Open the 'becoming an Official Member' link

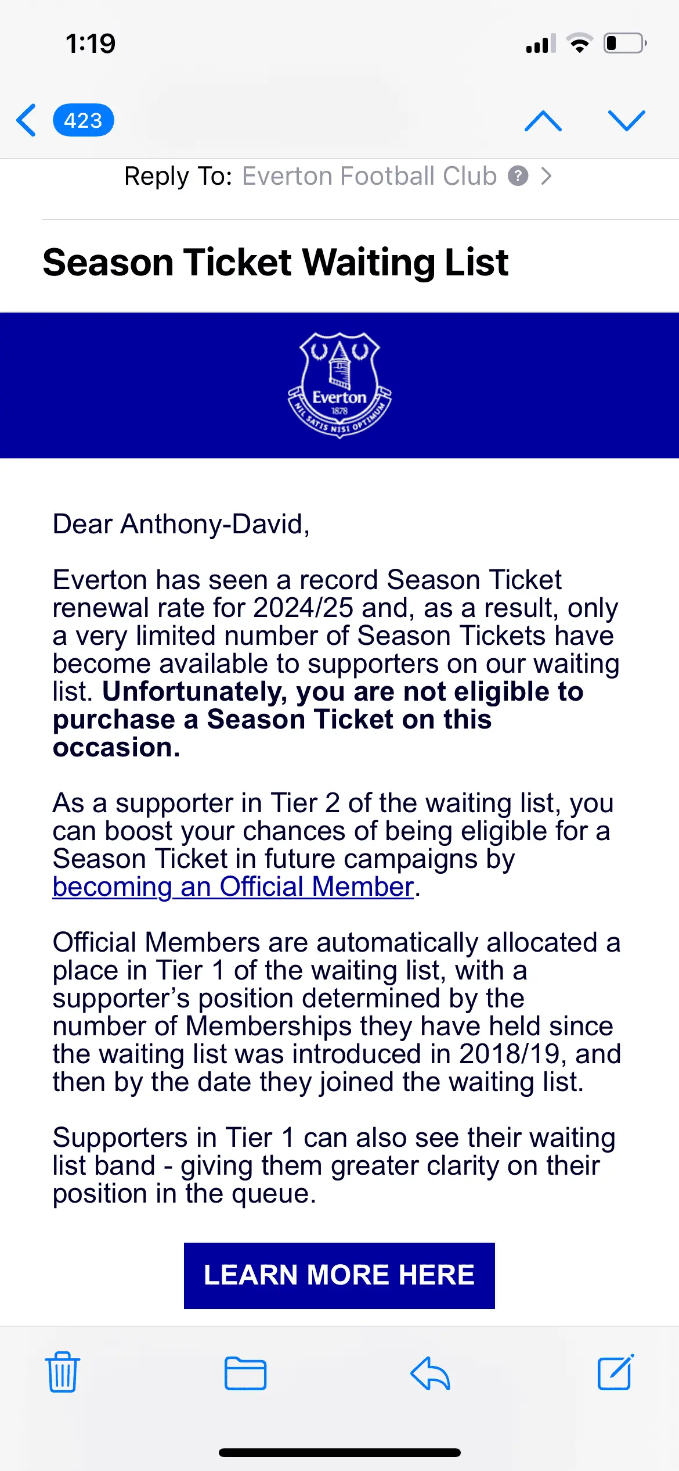pyautogui.click(x=233, y=887)
